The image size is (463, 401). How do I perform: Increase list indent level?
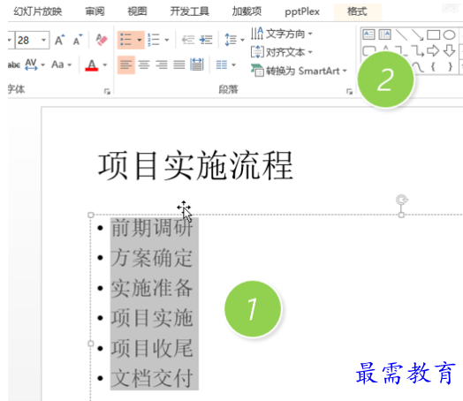(x=206, y=40)
